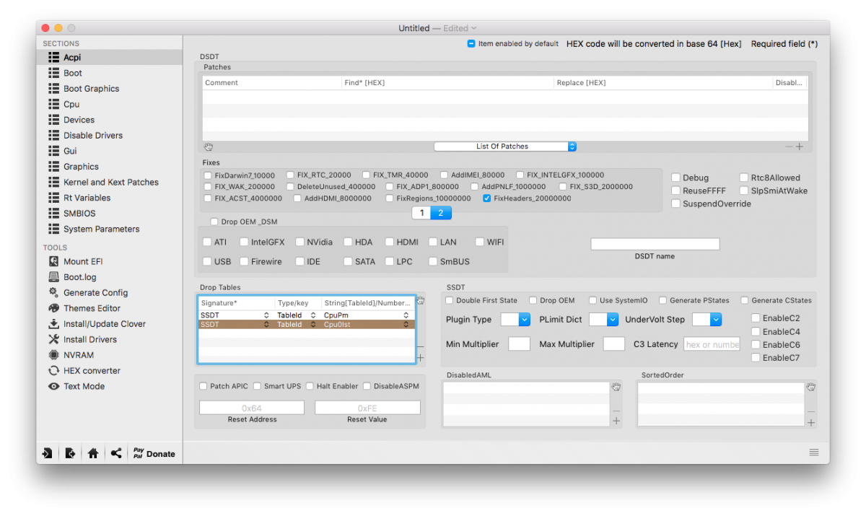Open the Text Mode eye icon
The width and height of the screenshot is (866, 516).
53,386
